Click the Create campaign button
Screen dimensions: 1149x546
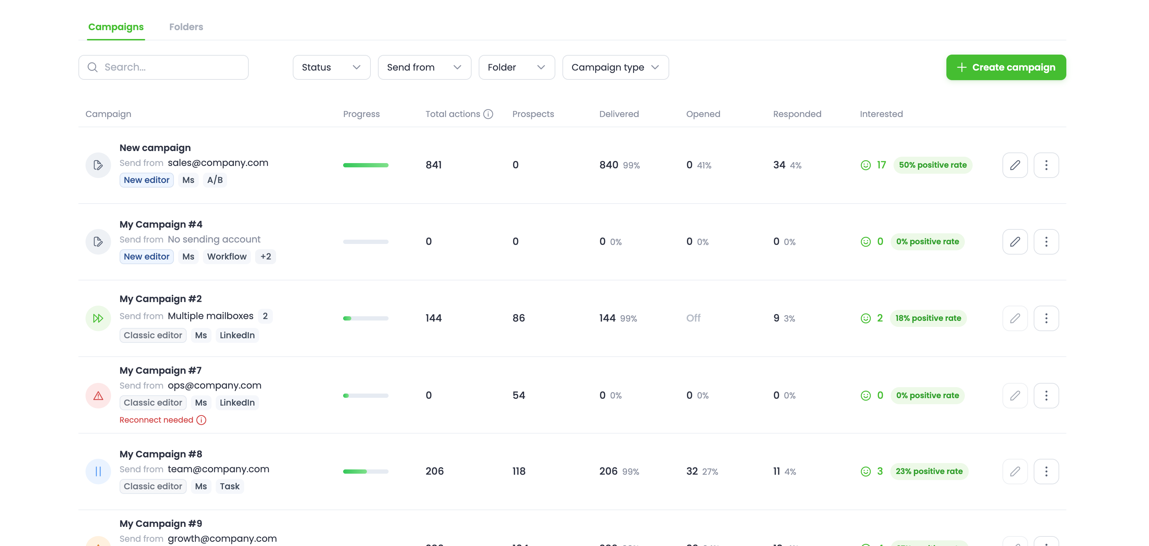click(x=1006, y=67)
